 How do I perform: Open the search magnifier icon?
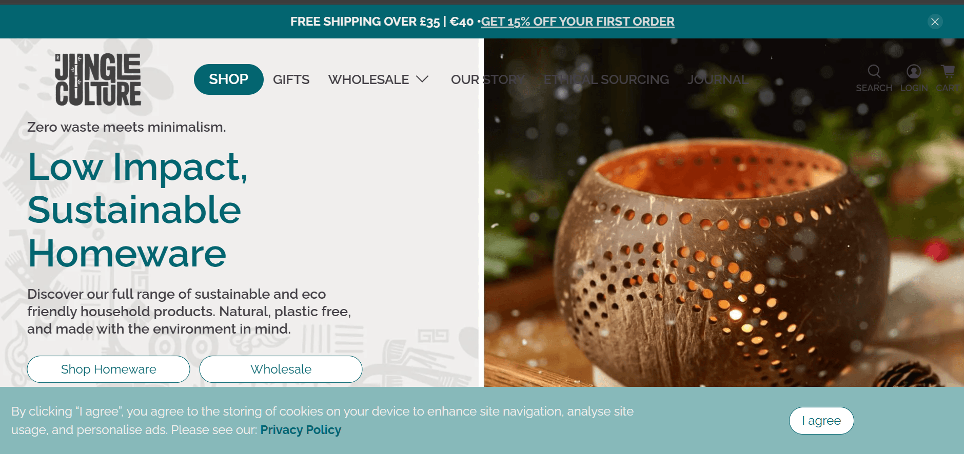[874, 71]
